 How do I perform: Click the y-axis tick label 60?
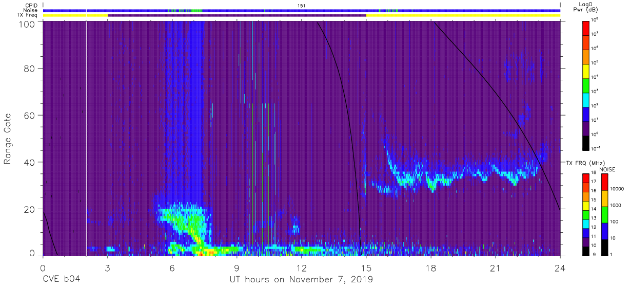[29, 115]
